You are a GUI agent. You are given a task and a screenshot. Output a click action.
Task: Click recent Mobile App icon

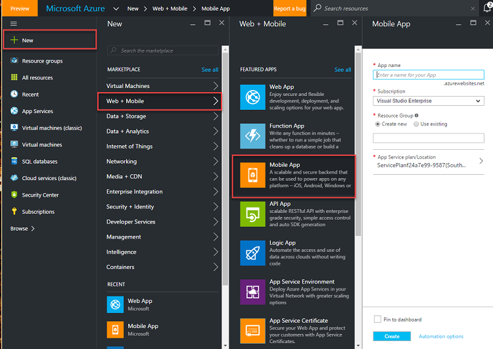click(115, 330)
